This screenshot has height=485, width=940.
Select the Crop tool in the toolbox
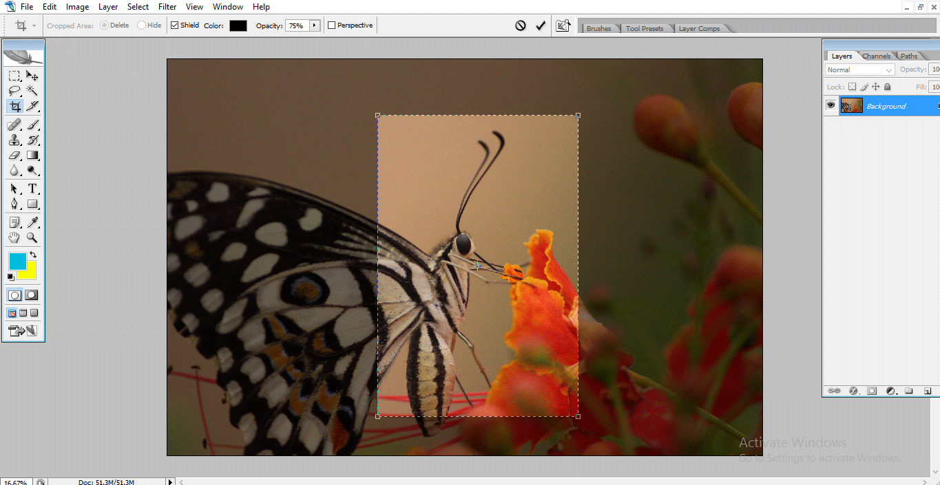point(14,106)
